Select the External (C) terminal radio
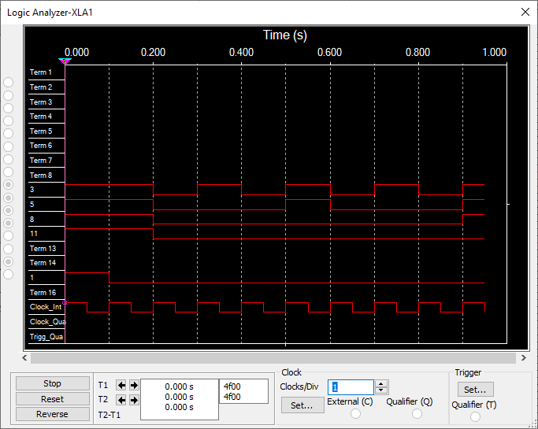Image resolution: width=538 pixels, height=429 pixels. 355,414
